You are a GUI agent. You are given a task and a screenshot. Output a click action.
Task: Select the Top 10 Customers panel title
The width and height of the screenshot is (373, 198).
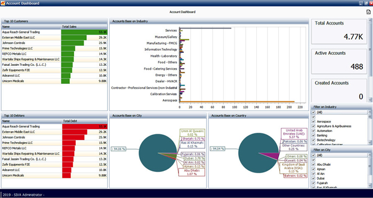(x=16, y=21)
